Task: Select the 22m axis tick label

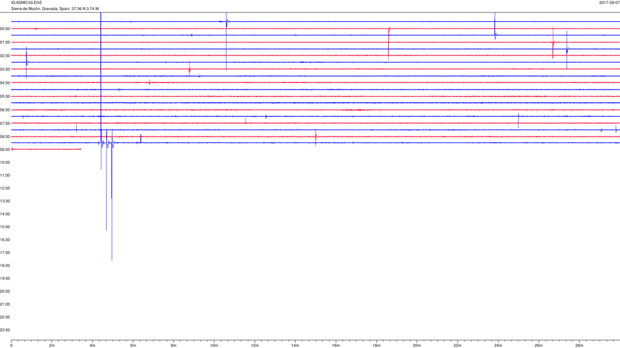Action: coord(457,345)
